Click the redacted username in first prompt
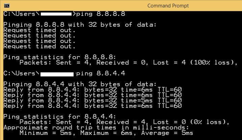The image size is (242, 140). pyautogui.click(x=56, y=14)
